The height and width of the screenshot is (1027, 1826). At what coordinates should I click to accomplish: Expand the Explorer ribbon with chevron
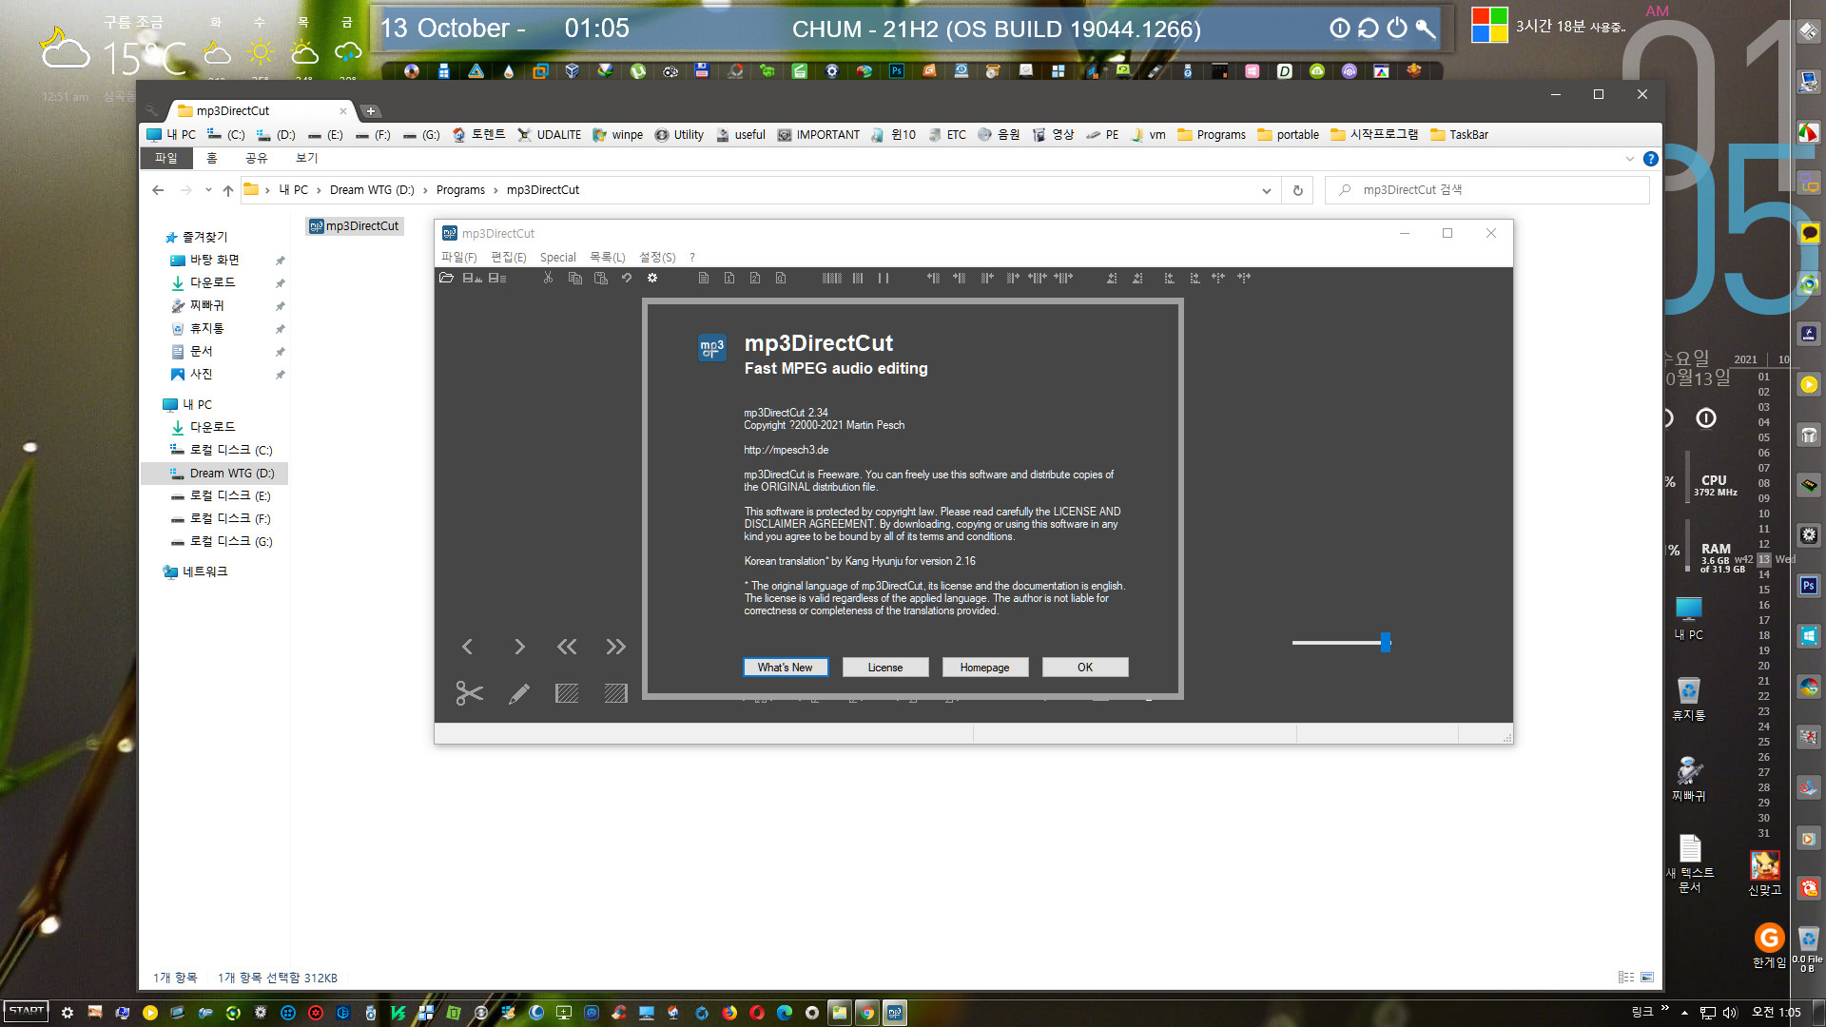[1629, 159]
